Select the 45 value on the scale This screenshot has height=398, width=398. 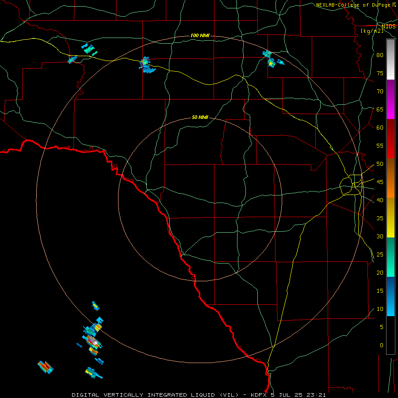click(x=380, y=182)
